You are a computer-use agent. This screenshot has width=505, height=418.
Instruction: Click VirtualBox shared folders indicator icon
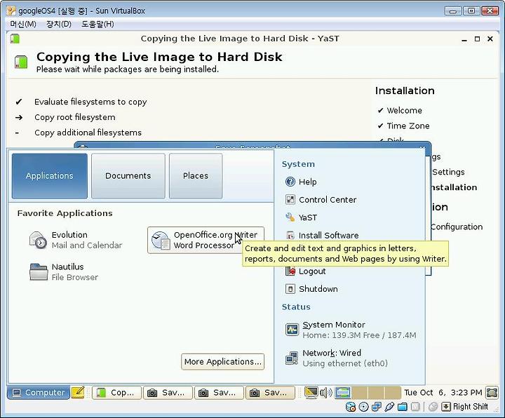pyautogui.click(x=403, y=407)
